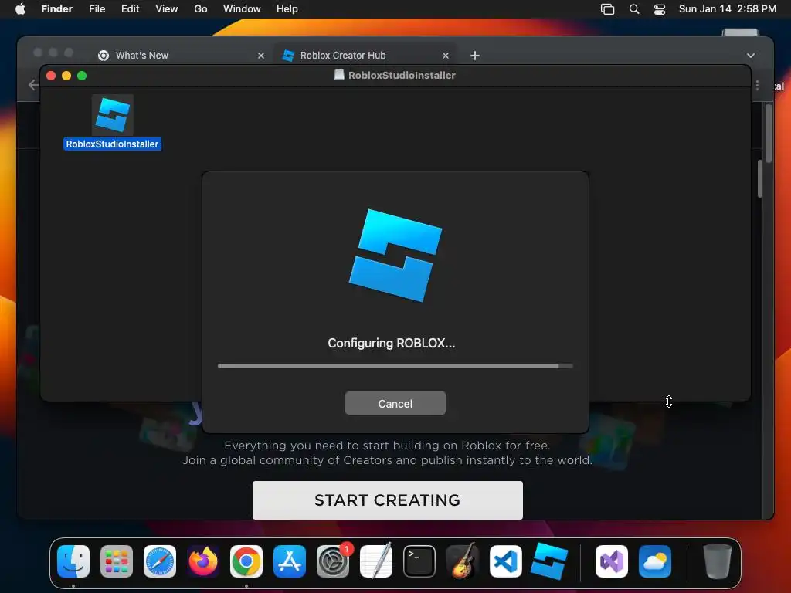Open Weather app from the Dock

655,561
